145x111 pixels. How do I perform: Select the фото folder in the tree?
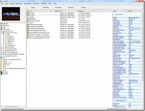pos(4,70)
